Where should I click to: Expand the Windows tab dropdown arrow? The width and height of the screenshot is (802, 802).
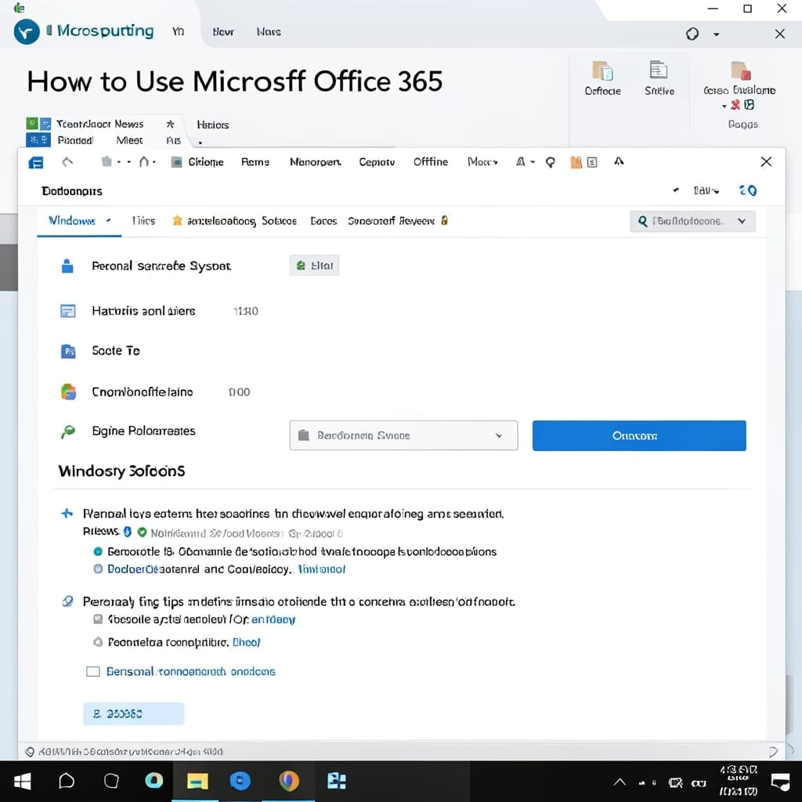[x=108, y=220]
